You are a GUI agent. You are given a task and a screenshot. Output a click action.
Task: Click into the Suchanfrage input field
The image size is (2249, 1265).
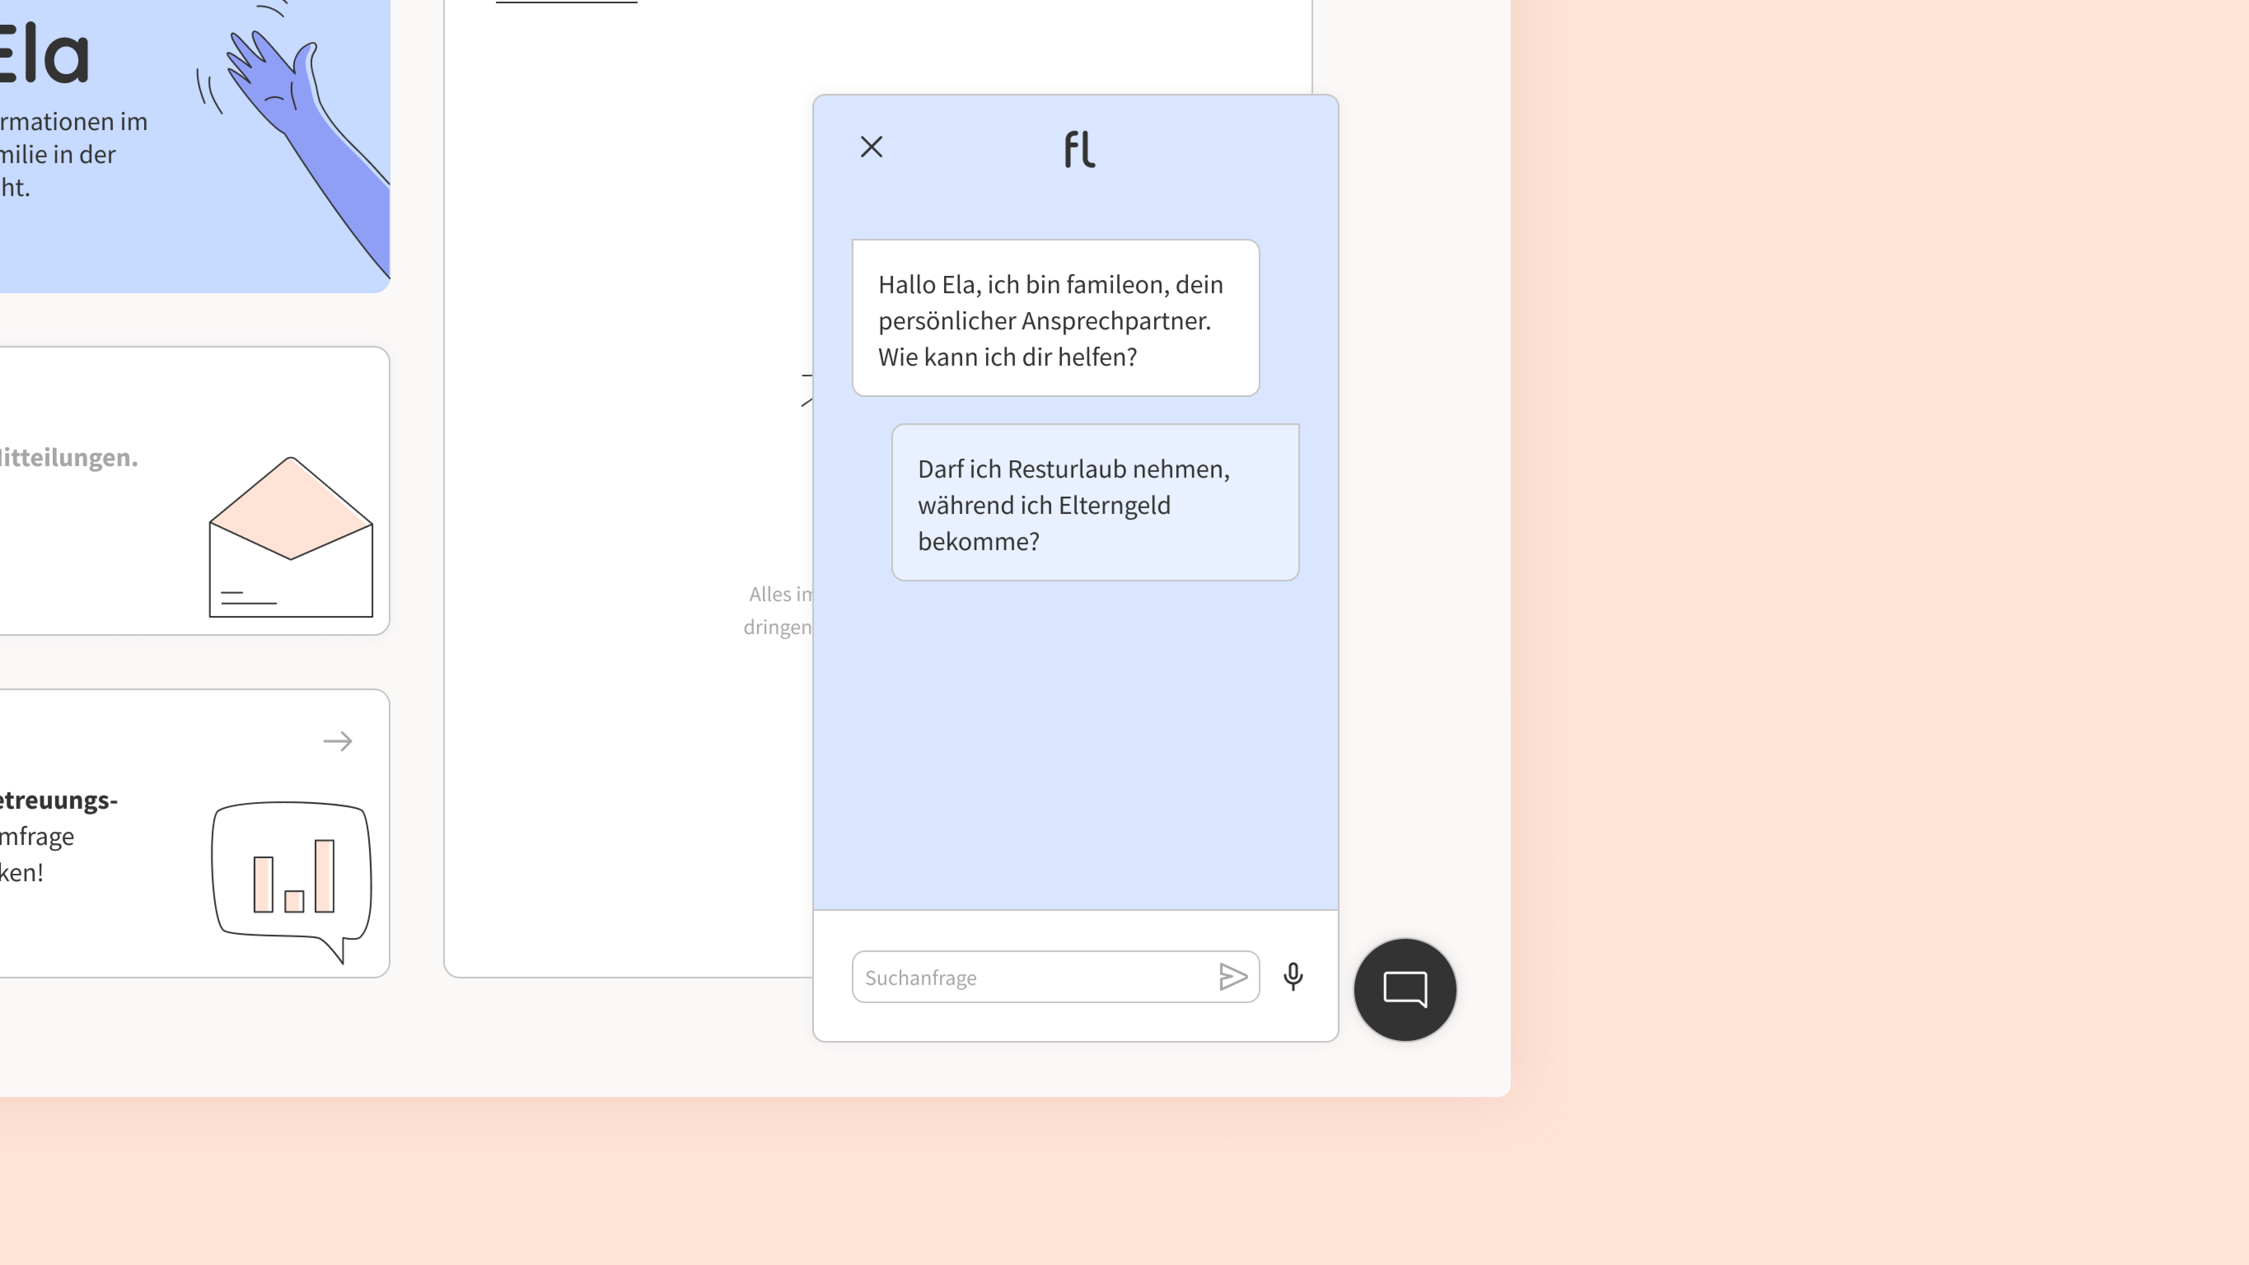[1004, 977]
